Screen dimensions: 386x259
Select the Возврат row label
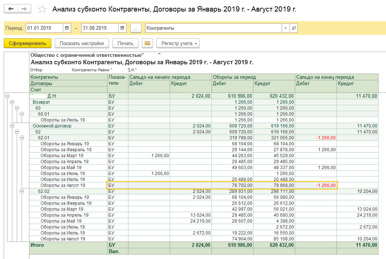click(x=41, y=102)
